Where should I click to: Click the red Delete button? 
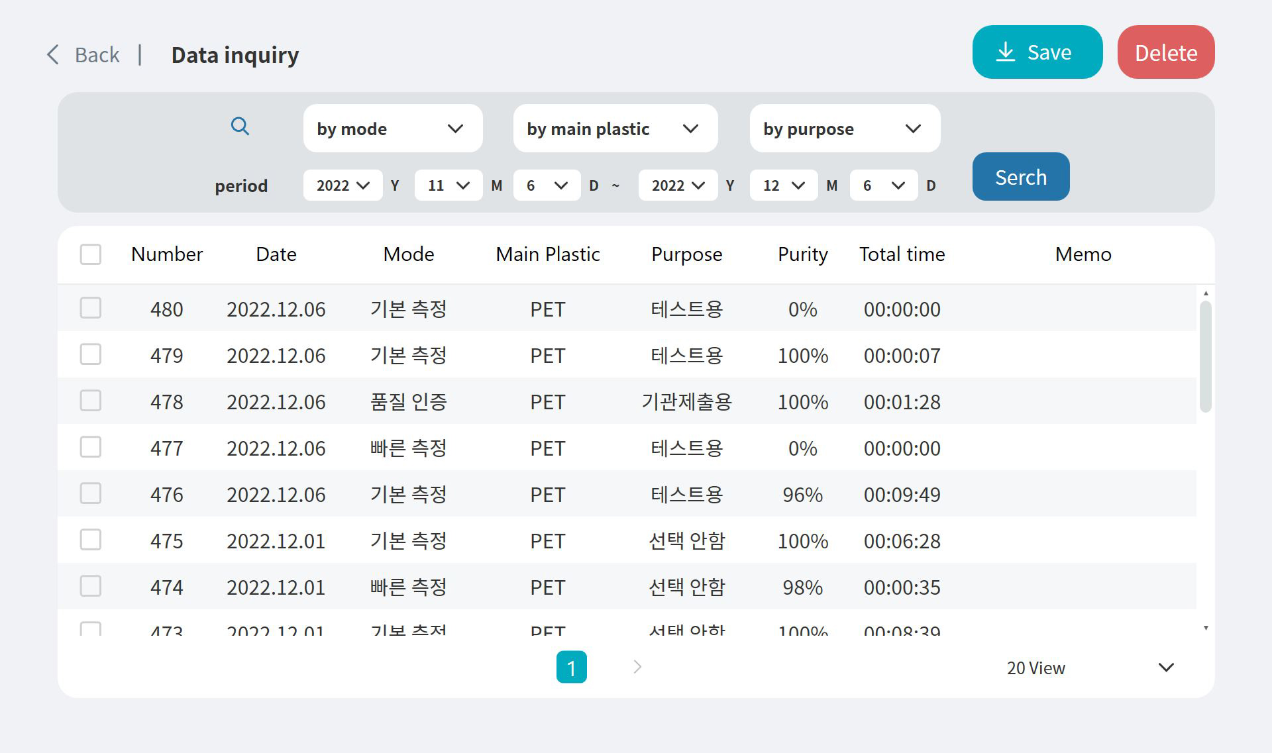[x=1165, y=52]
